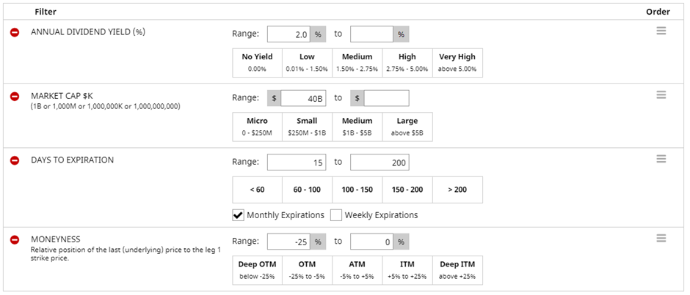Uncheck the Monthly Expirations checkbox

click(x=239, y=215)
